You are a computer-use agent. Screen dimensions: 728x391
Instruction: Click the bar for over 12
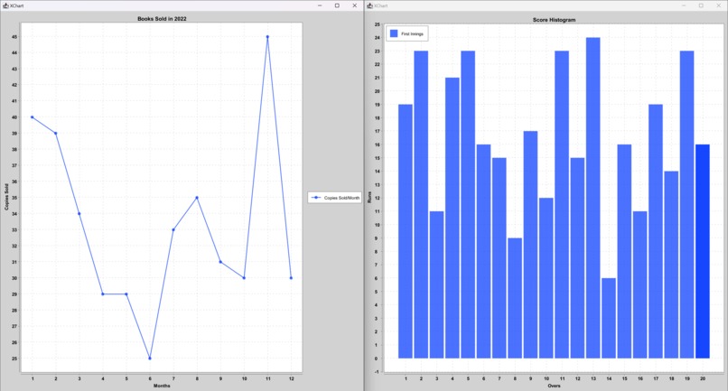pyautogui.click(x=577, y=258)
